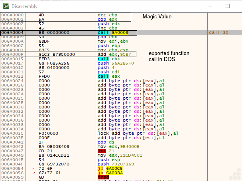242x181 pixels.
Task: Select the 'add ebx,9CB7' instruction
Action: [115, 54]
